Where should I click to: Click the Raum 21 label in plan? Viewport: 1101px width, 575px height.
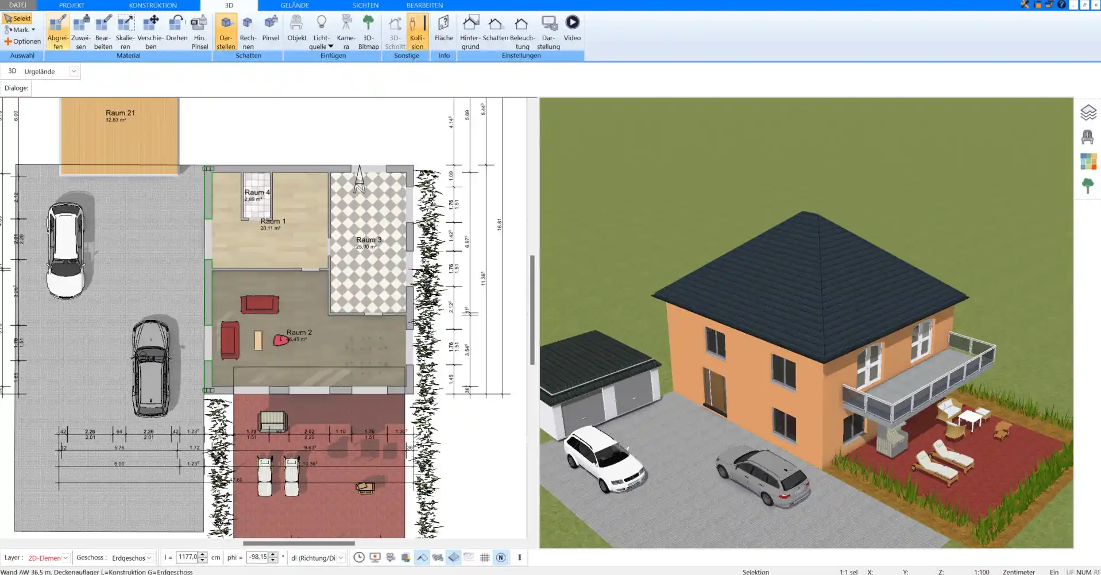(x=120, y=113)
